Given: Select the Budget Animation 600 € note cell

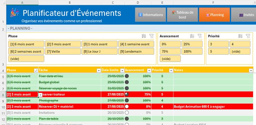Looking at the screenshot, I should 213,107.
